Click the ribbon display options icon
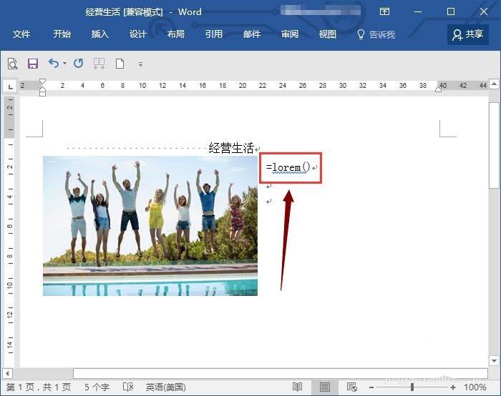Image resolution: width=501 pixels, height=396 pixels. click(385, 12)
